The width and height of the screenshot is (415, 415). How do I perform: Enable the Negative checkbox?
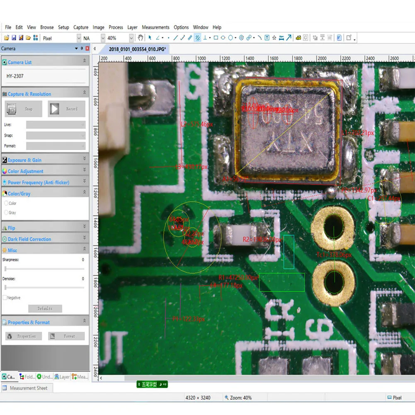pyautogui.click(x=5, y=298)
